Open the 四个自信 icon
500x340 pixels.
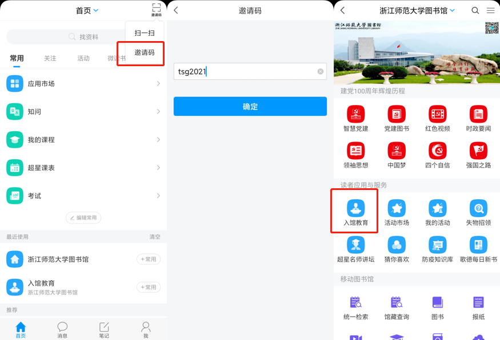click(x=438, y=151)
